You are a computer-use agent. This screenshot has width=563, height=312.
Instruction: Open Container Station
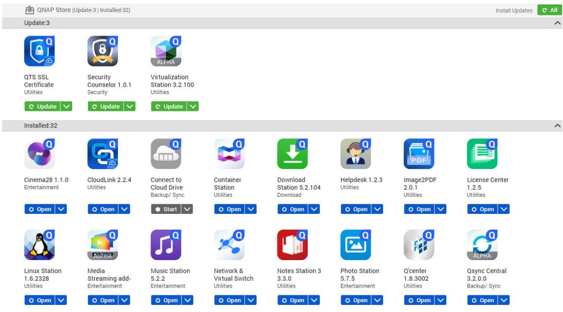[230, 209]
